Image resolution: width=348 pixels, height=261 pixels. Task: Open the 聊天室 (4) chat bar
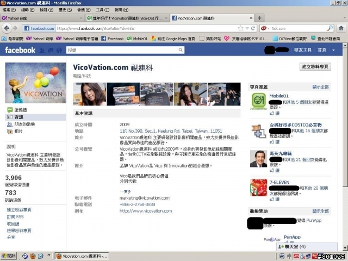(307, 246)
